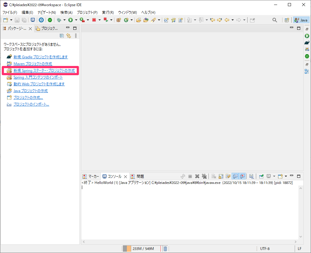The image size is (311, 253).
Task: Select the Java perspective button
Action: click(x=301, y=20)
